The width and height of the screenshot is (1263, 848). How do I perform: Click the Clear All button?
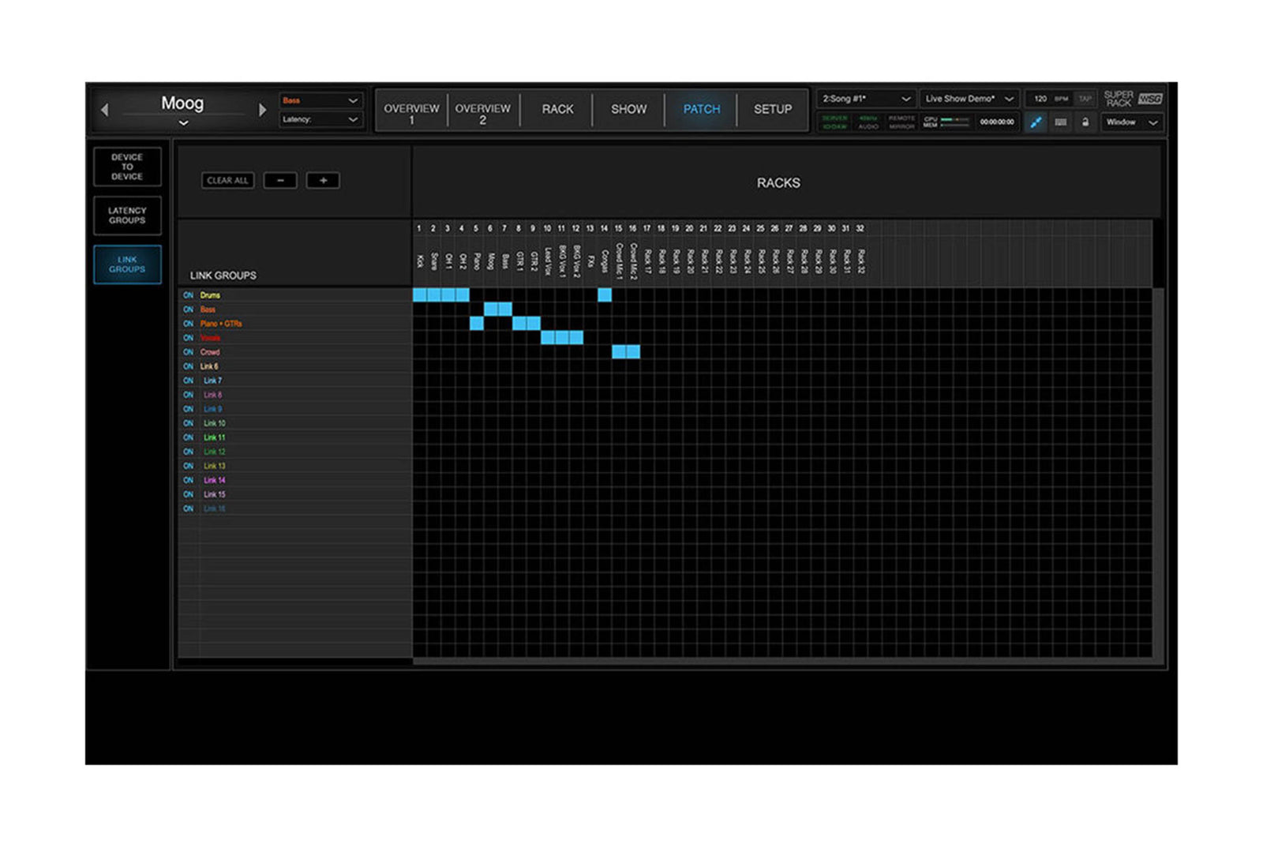(x=227, y=181)
